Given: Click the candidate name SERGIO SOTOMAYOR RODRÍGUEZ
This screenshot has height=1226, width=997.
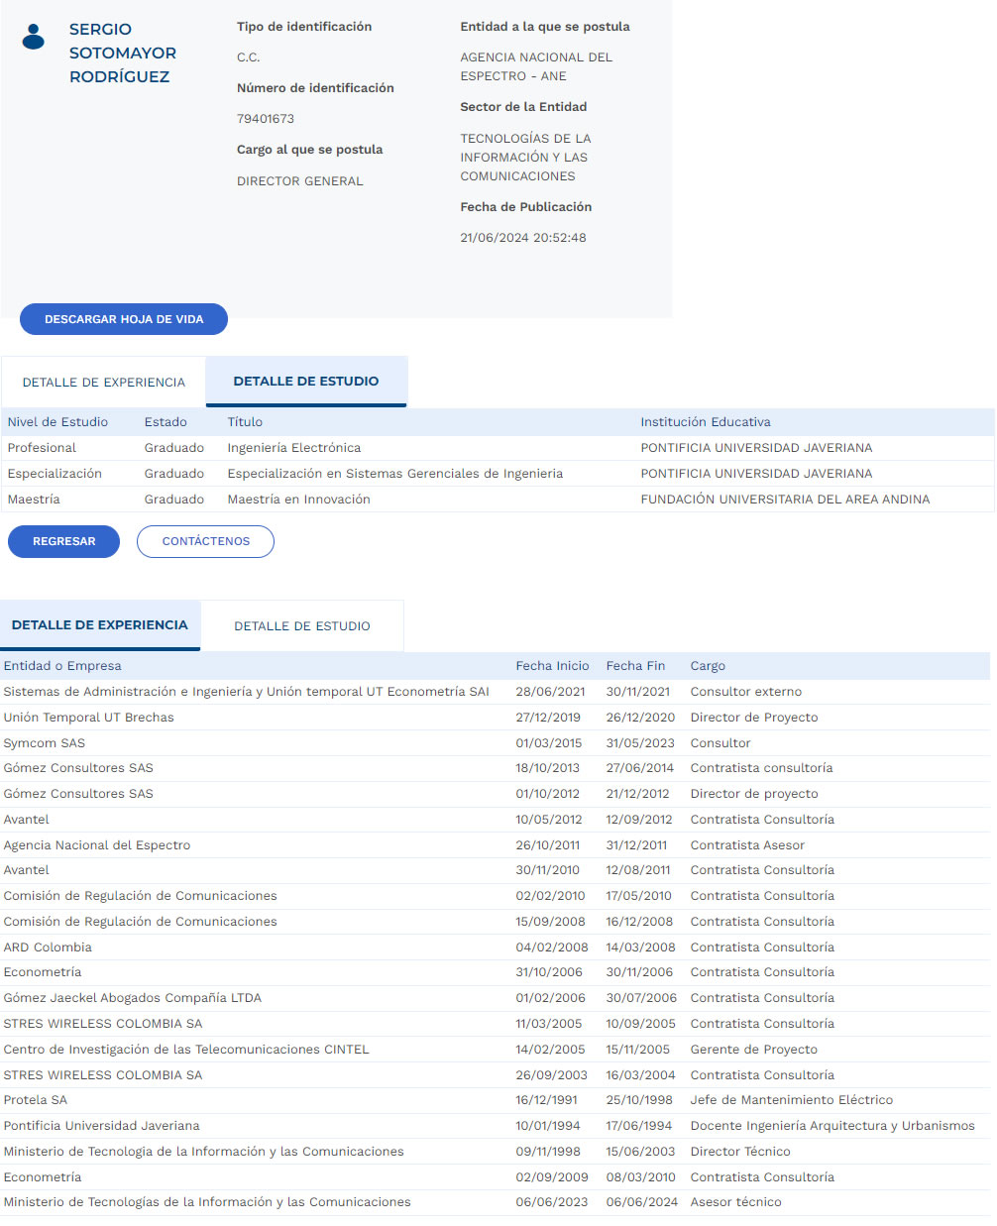Looking at the screenshot, I should pos(123,54).
